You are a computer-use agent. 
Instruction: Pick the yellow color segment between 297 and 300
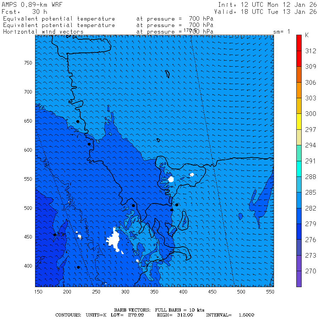point(299,122)
